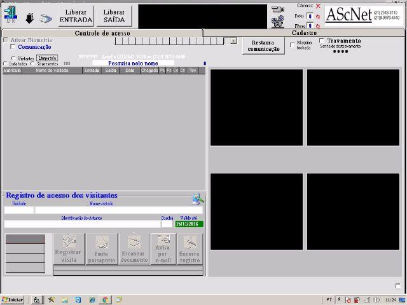407x305 pixels.
Task: Click the Escanear documento button
Action: pyautogui.click(x=134, y=248)
